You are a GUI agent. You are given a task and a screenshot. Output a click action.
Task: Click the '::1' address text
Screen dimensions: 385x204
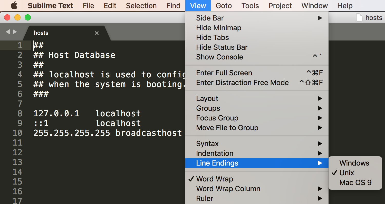[x=41, y=123]
